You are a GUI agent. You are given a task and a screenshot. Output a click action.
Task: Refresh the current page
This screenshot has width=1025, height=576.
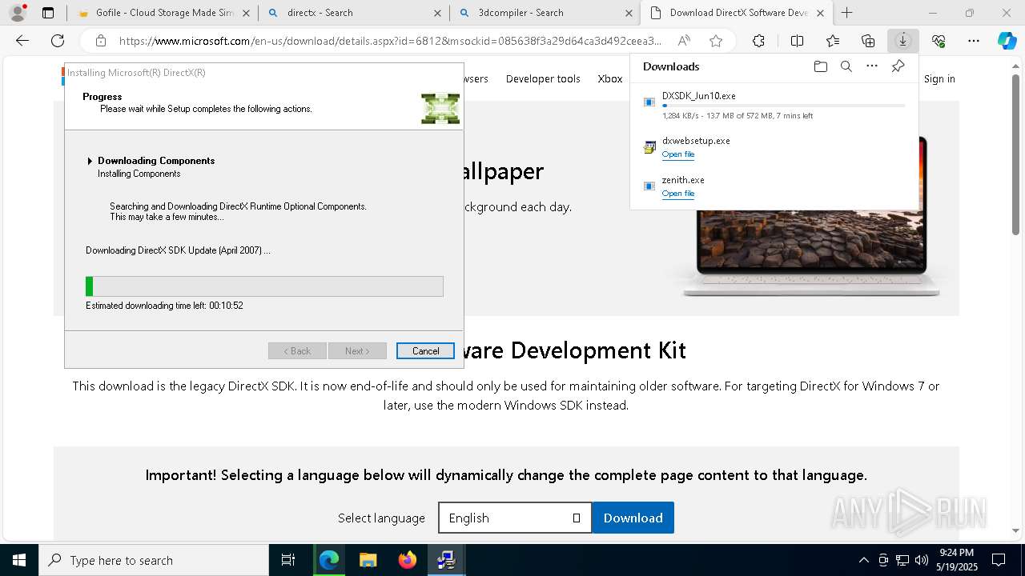[x=58, y=41]
